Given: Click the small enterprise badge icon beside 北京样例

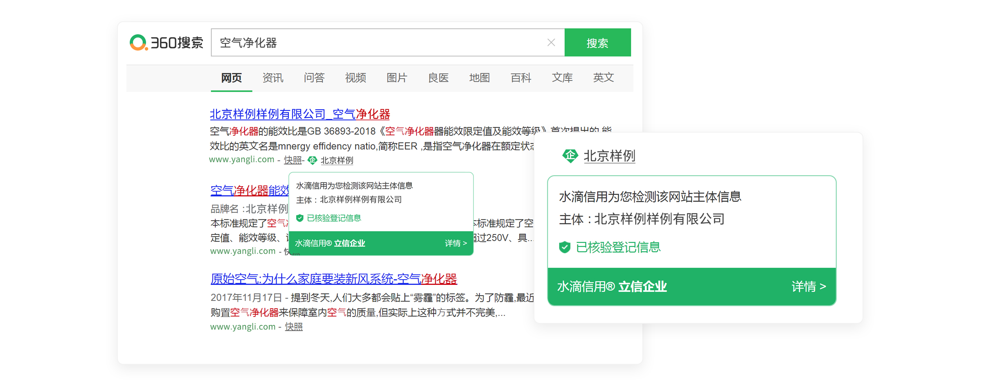Looking at the screenshot, I should coord(312,160).
